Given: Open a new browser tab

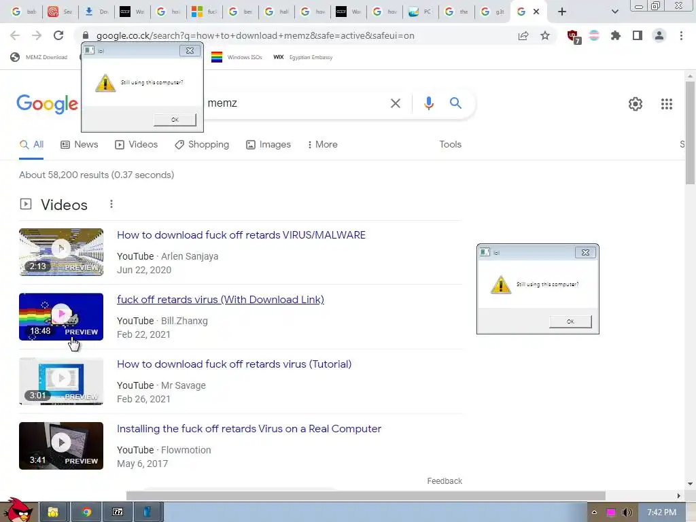Looking at the screenshot, I should (562, 12).
